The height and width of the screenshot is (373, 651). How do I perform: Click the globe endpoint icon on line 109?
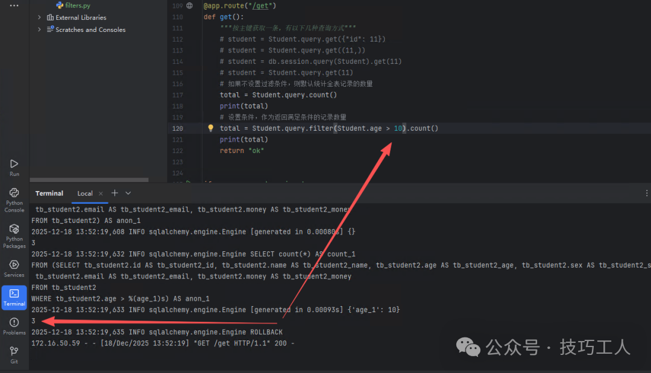pyautogui.click(x=189, y=6)
